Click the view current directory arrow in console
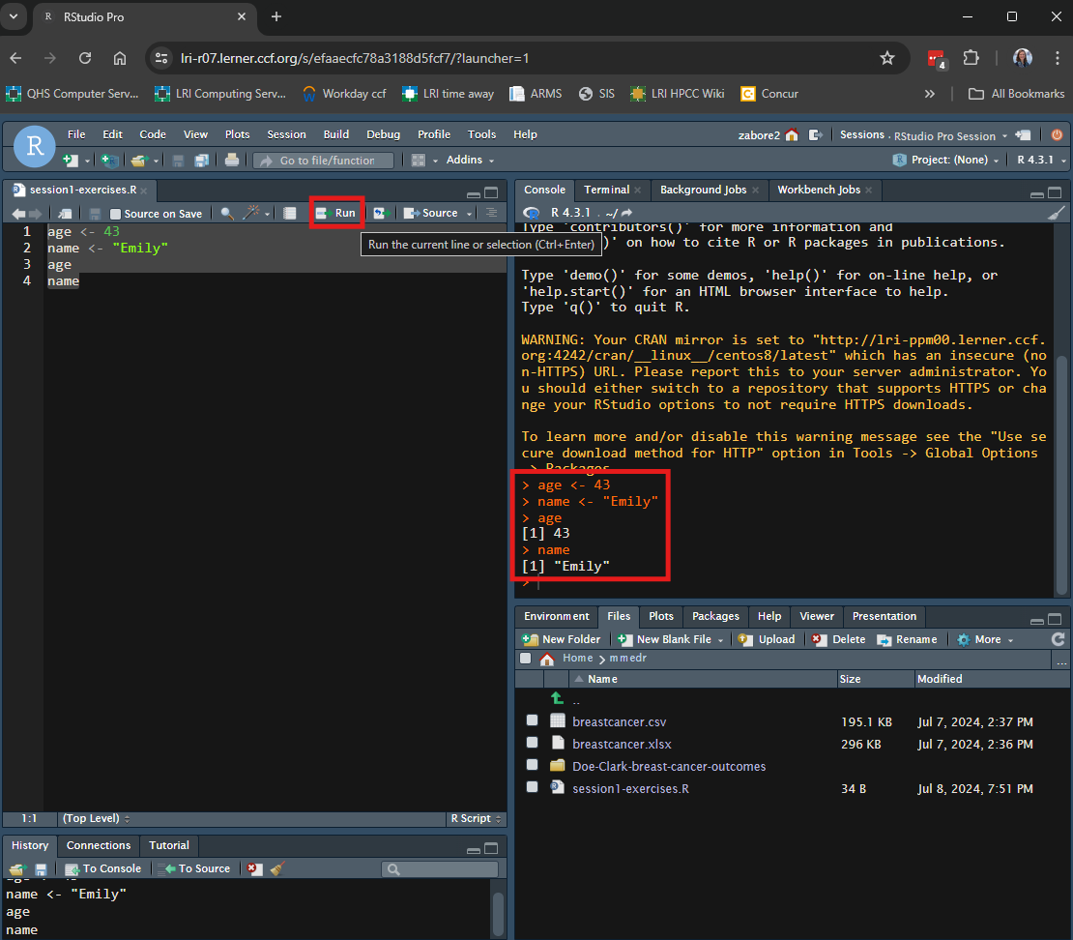 [x=626, y=213]
